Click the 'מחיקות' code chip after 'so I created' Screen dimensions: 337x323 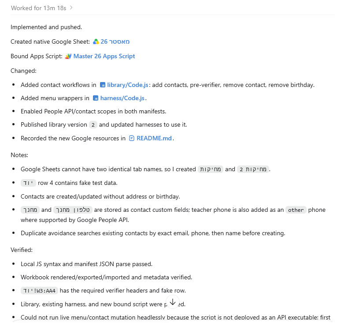tap(211, 169)
